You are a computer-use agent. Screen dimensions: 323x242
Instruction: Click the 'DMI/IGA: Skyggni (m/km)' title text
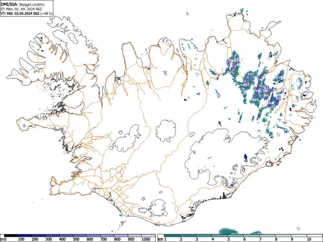tap(23, 4)
